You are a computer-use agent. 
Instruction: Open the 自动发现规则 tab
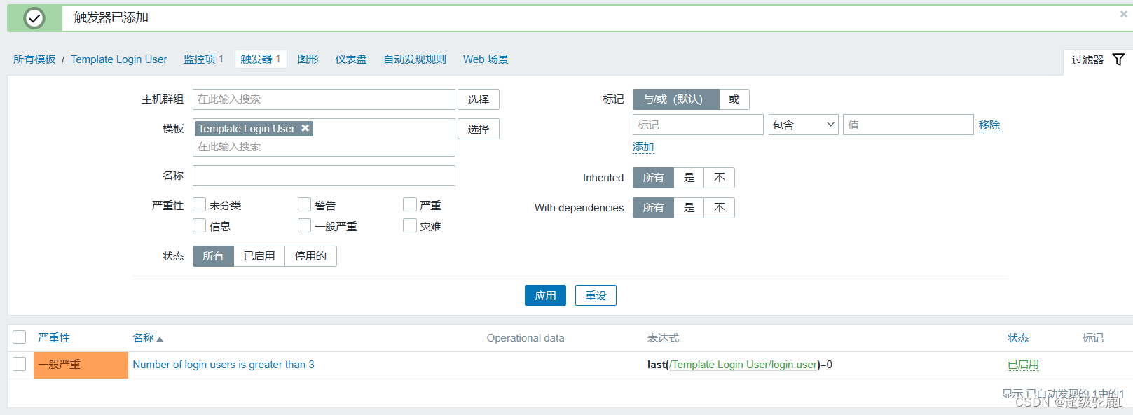point(415,59)
